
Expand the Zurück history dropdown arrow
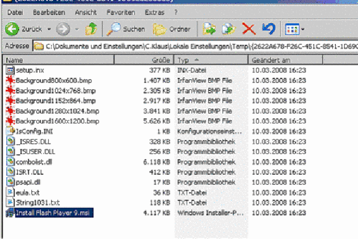[x=49, y=28]
